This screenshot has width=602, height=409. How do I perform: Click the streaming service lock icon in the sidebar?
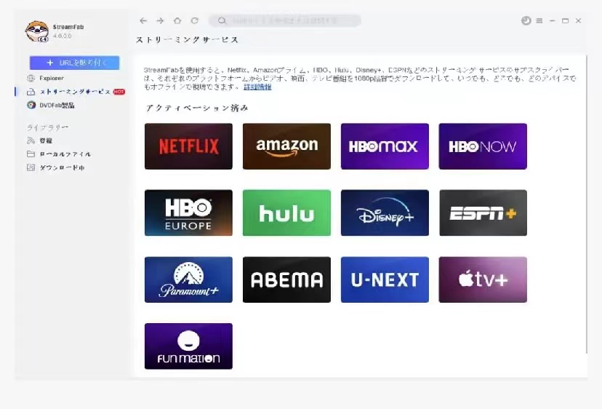(x=31, y=92)
